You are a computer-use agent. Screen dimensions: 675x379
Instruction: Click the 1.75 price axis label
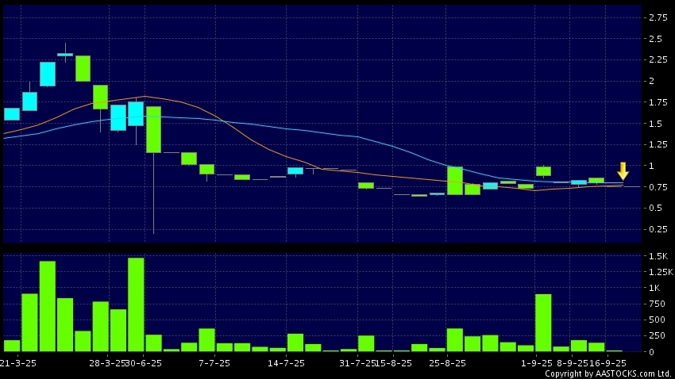point(658,102)
